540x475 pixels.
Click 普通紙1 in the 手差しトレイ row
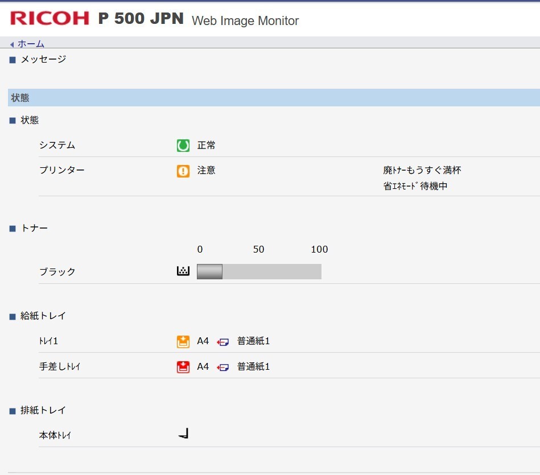tap(253, 366)
